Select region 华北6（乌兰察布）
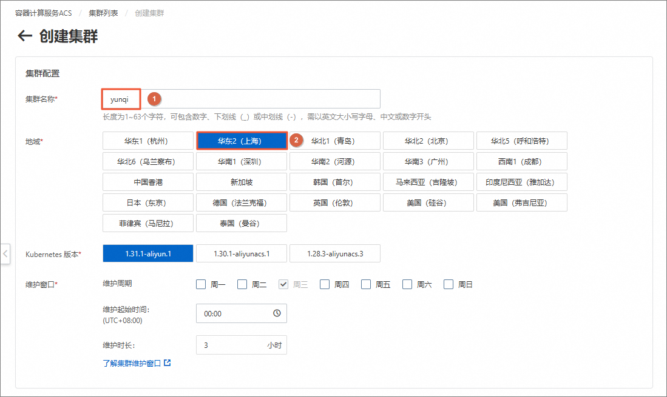Screen dimensions: 667x397 (x=148, y=161)
